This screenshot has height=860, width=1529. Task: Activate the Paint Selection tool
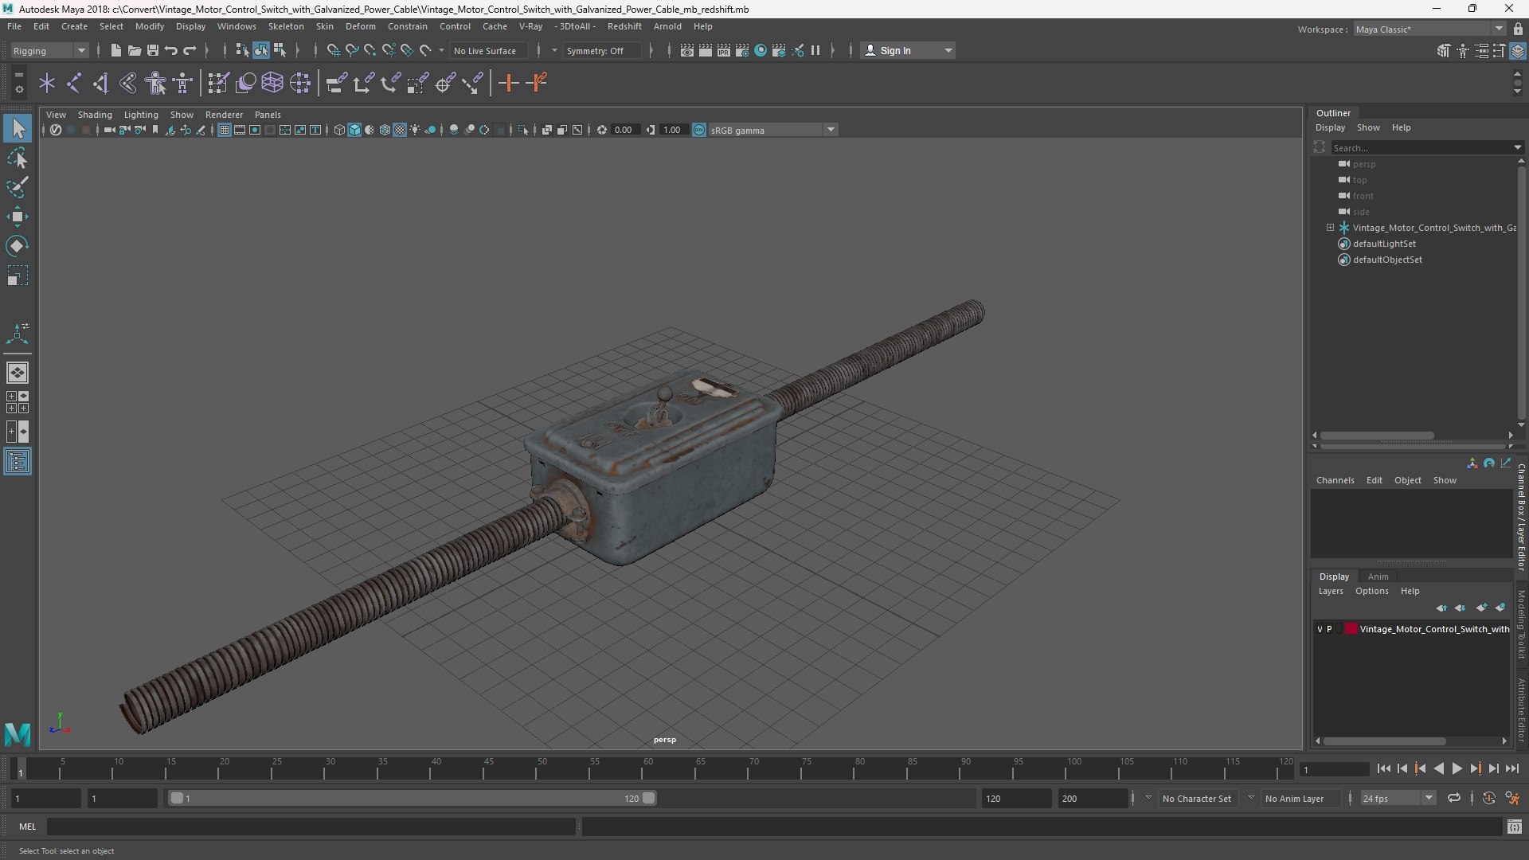point(18,188)
